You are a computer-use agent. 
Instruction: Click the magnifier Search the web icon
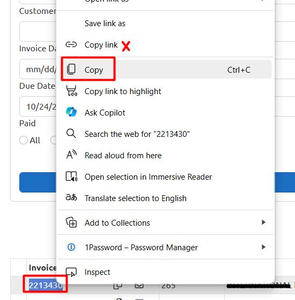[71, 133]
